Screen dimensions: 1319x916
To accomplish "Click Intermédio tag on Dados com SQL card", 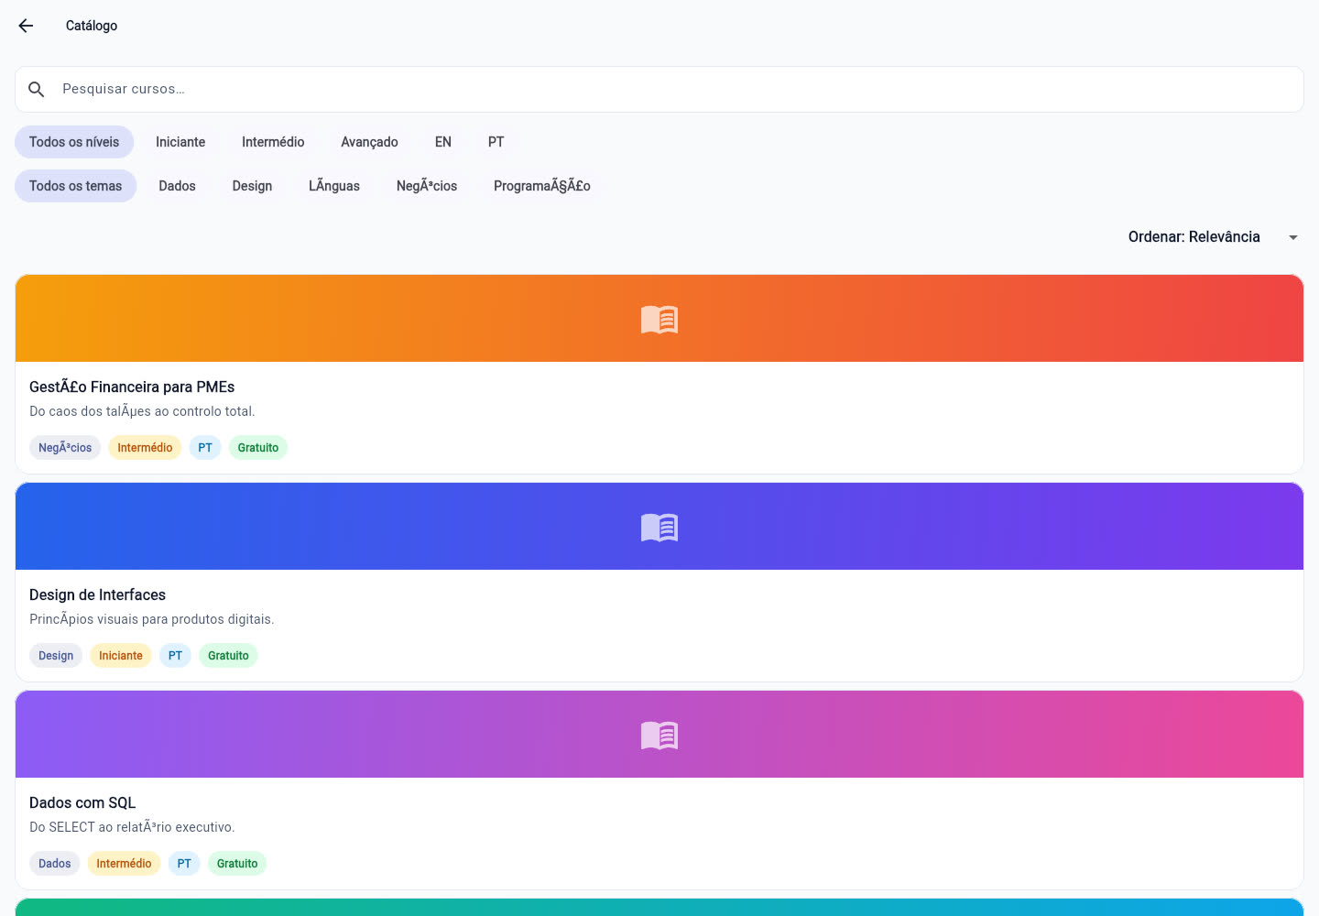I will 124,864.
